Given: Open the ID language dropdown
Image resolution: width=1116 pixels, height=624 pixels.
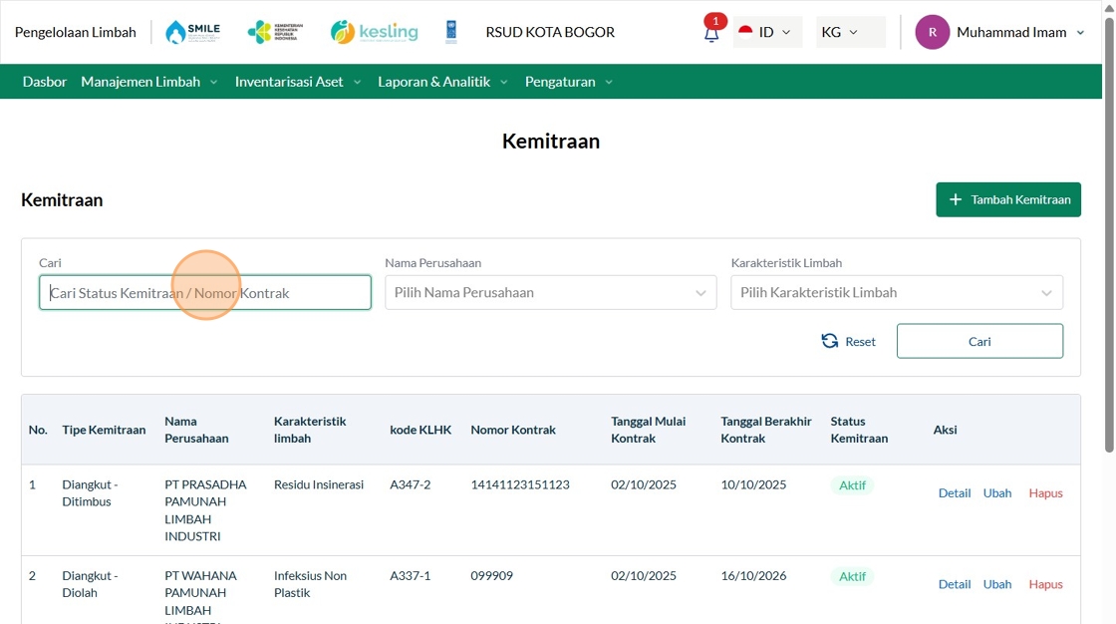Looking at the screenshot, I should coord(768,32).
